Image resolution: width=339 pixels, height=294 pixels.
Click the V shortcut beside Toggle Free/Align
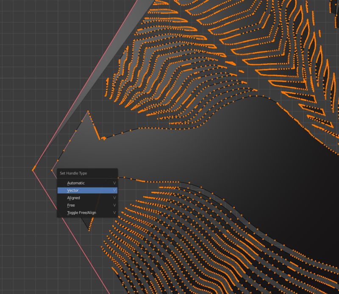pos(114,213)
